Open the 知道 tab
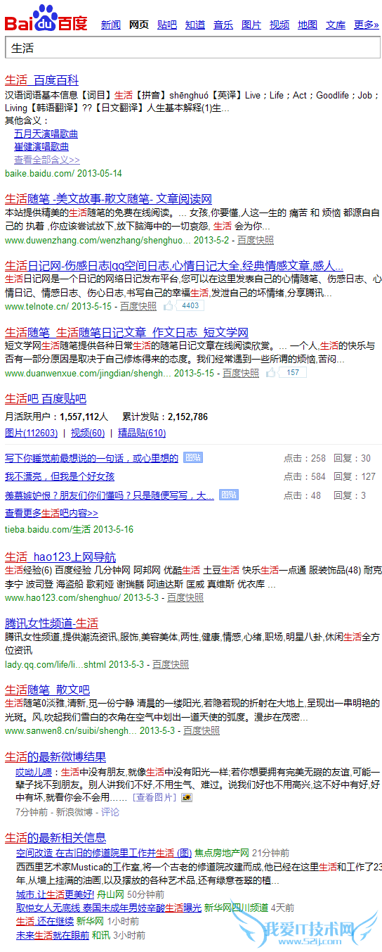This screenshot has height=952, width=382. 195,25
